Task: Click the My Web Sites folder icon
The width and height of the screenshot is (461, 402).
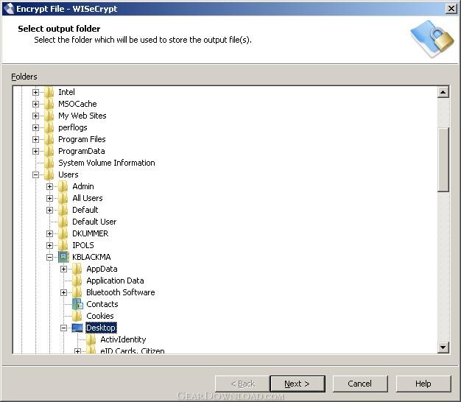Action: coord(49,116)
